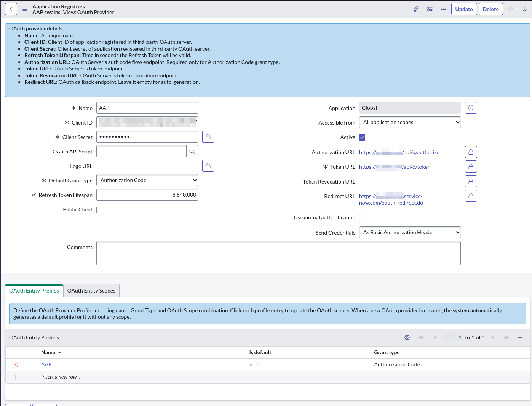
Task: Click the Comments text area
Action: 278,253
